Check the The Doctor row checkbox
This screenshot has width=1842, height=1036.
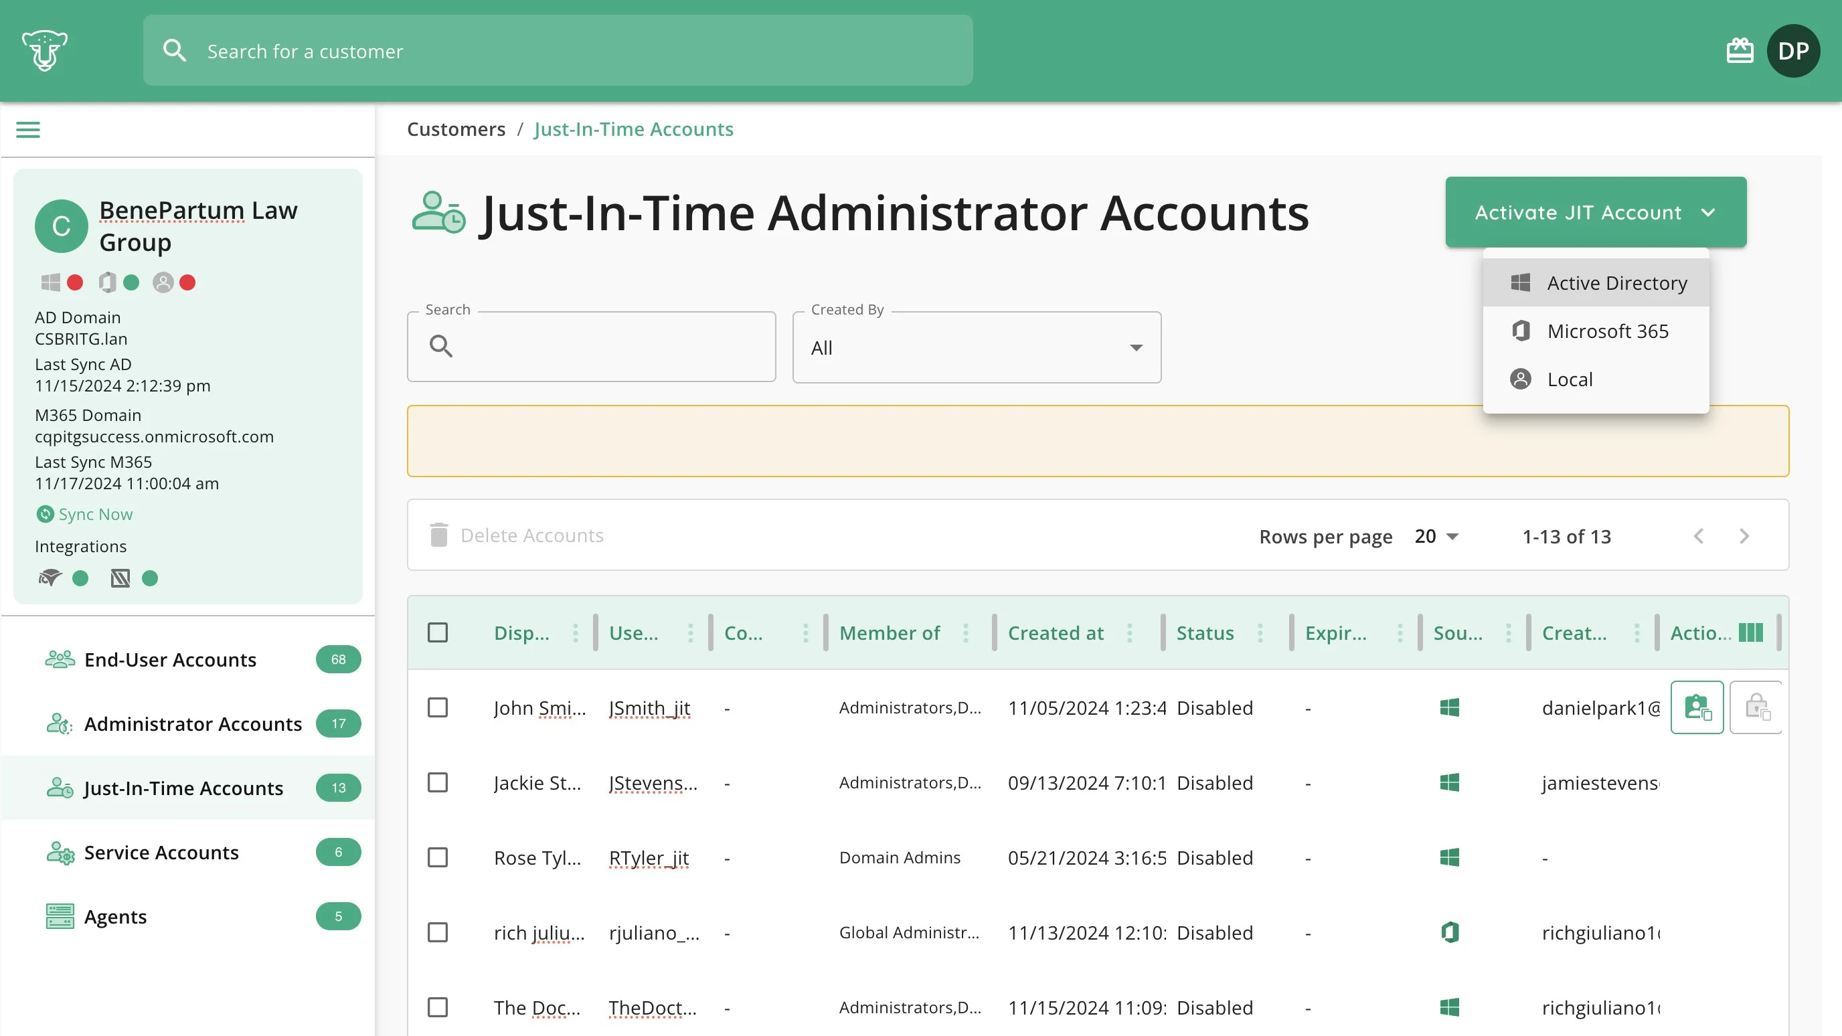[x=437, y=1007]
